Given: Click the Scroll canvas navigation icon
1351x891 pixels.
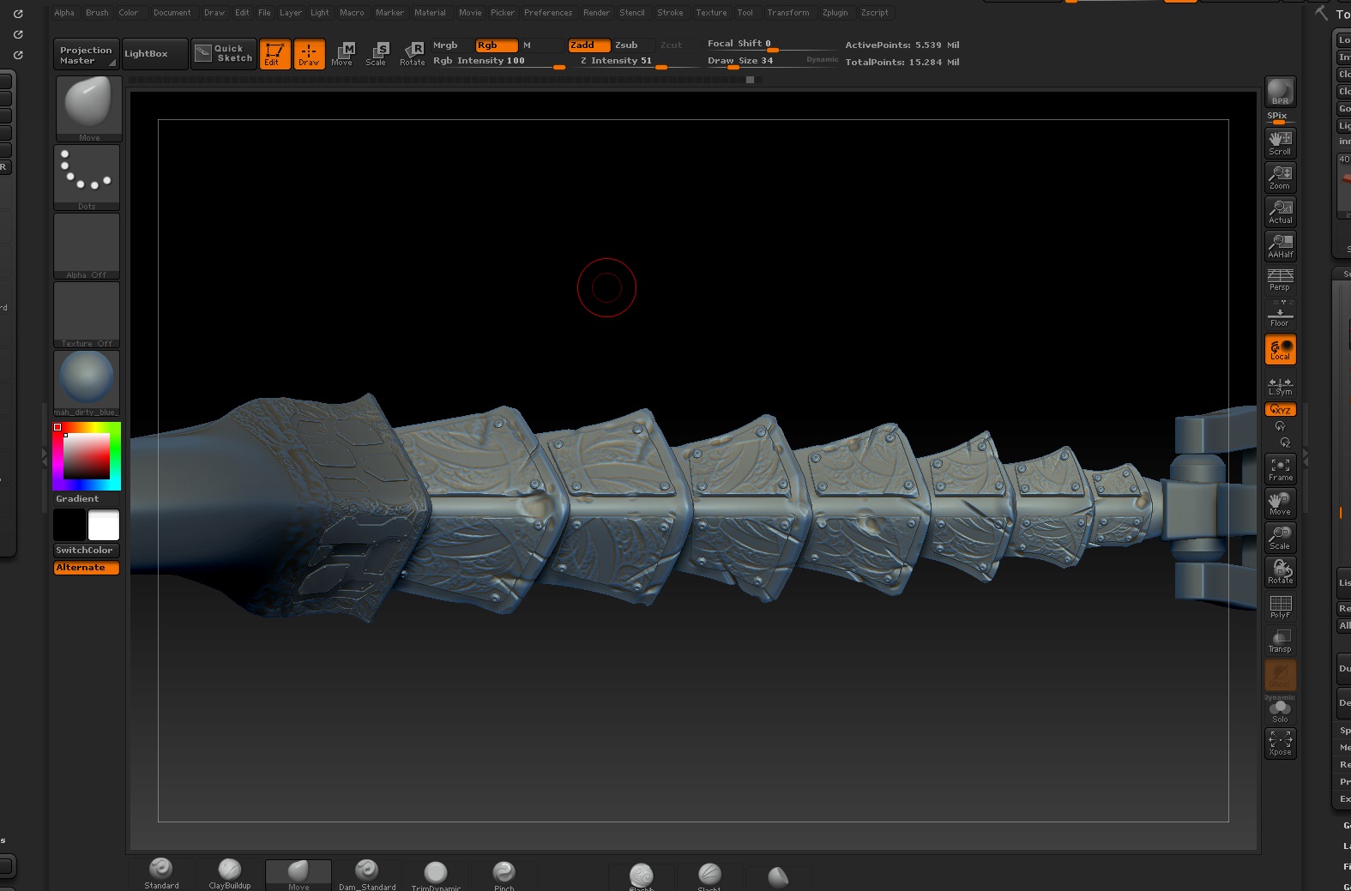Looking at the screenshot, I should pos(1280,143).
